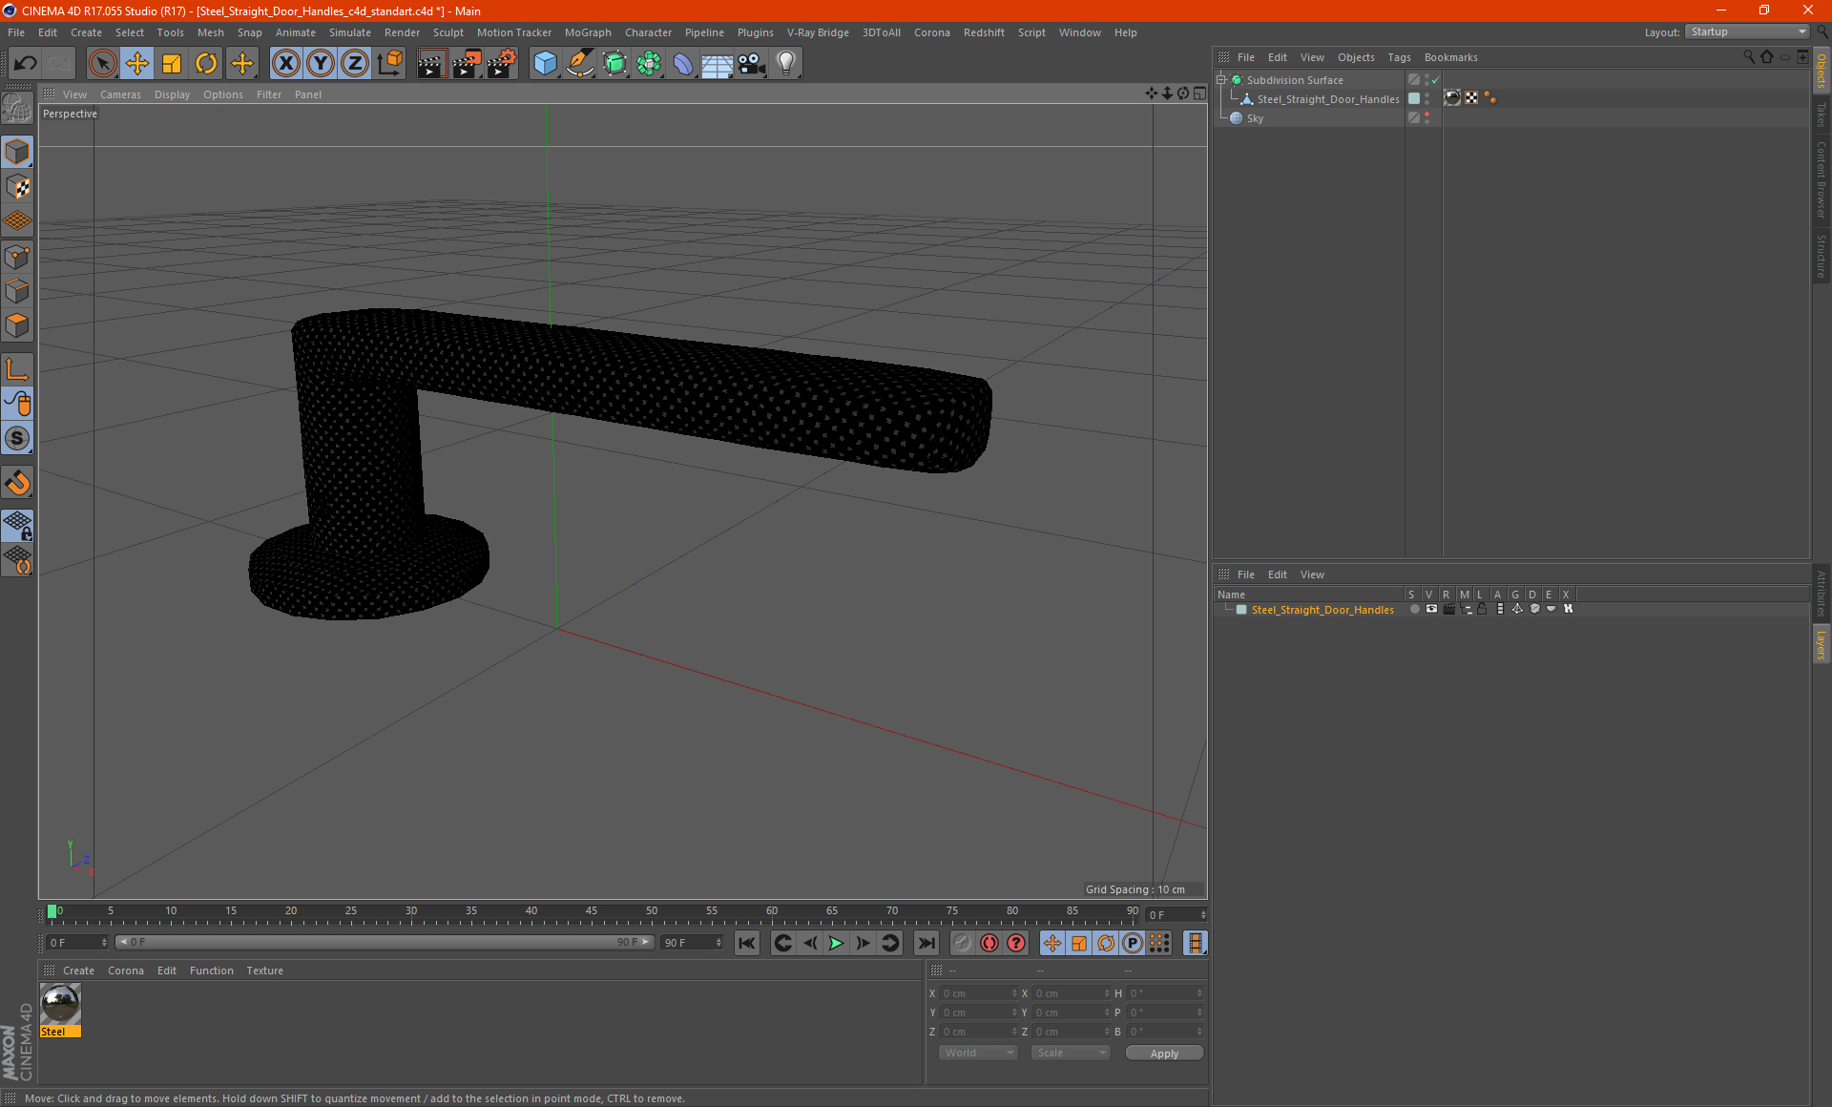Open material manager Texture menu

tap(264, 971)
